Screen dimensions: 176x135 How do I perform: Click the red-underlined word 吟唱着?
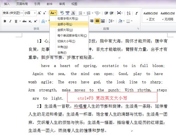tap(80, 106)
